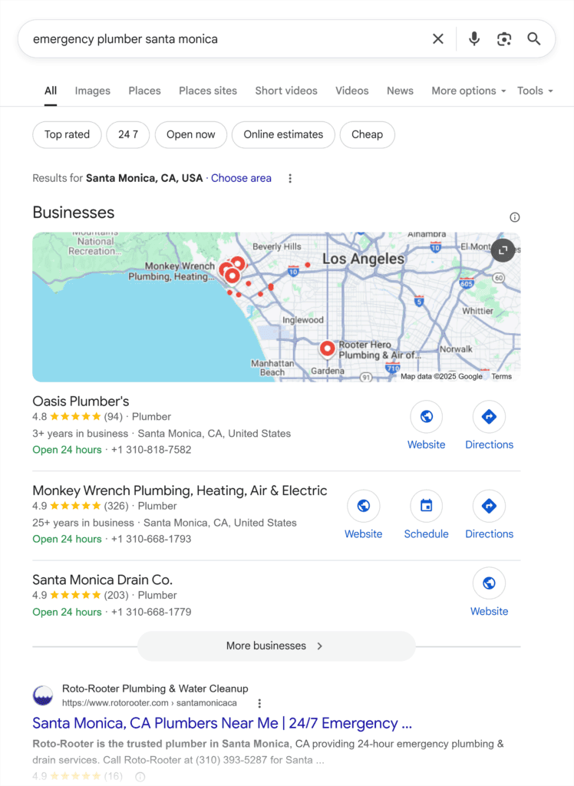This screenshot has width=574, height=786.
Task: Click the info icon next to Businesses
Action: (514, 217)
